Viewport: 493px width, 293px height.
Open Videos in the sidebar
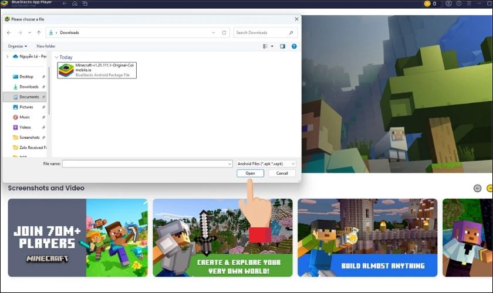pos(25,127)
